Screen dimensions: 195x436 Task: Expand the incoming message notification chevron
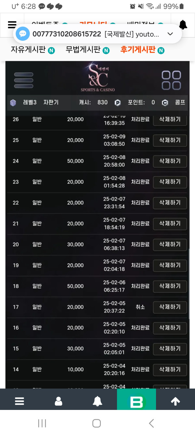pos(170,34)
